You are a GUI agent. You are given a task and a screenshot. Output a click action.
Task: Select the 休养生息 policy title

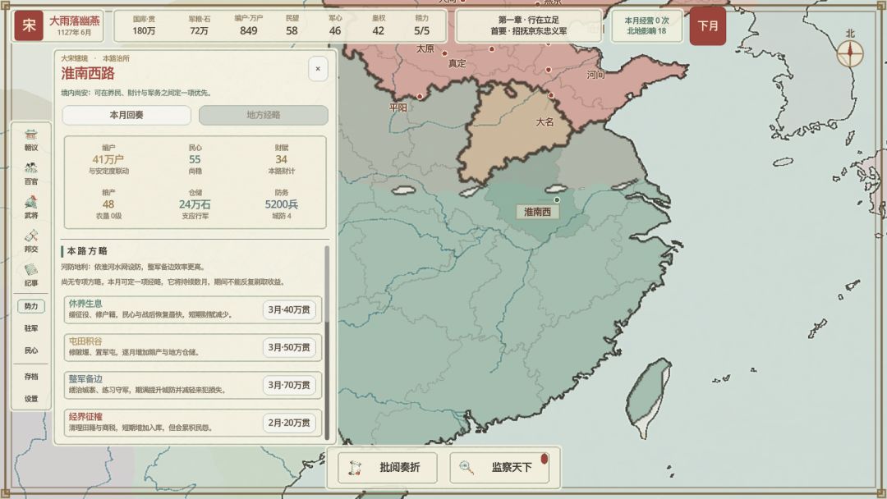(85, 304)
